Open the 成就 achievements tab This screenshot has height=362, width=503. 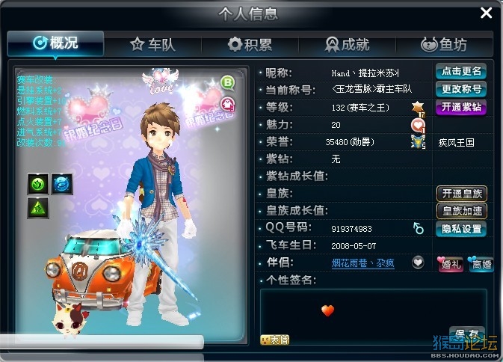(347, 45)
